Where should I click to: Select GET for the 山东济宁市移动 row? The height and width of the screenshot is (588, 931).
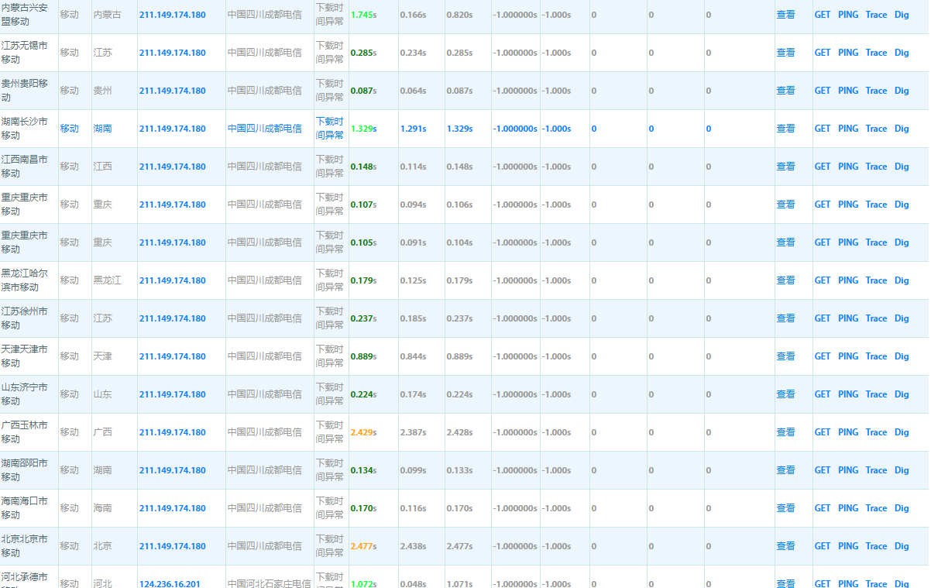pos(822,394)
